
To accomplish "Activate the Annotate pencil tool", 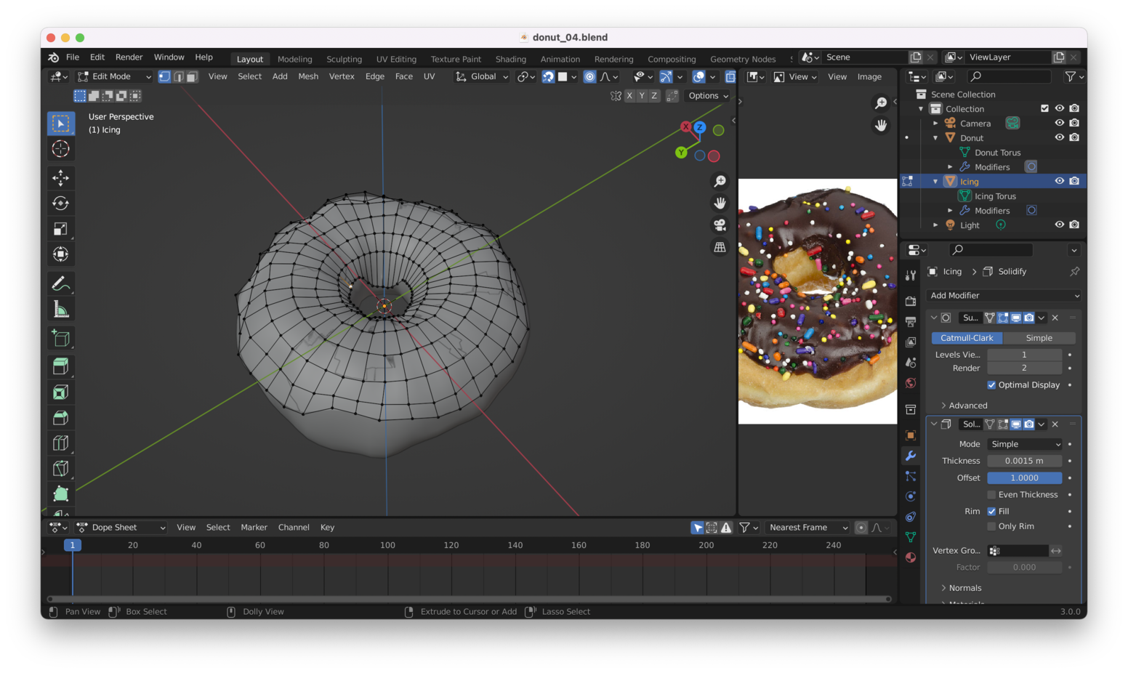I will coord(61,283).
